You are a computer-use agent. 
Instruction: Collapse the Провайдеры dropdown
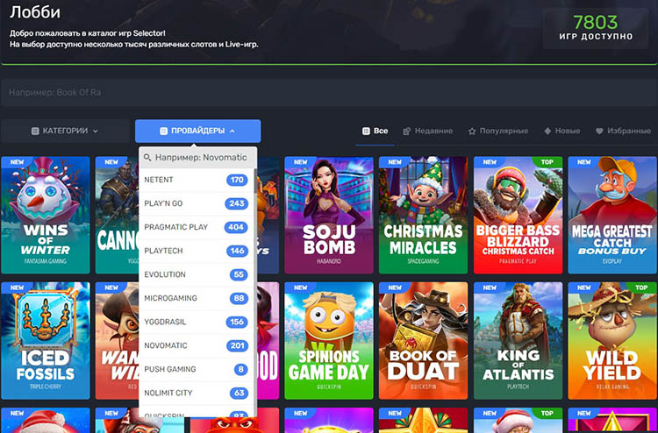(197, 131)
